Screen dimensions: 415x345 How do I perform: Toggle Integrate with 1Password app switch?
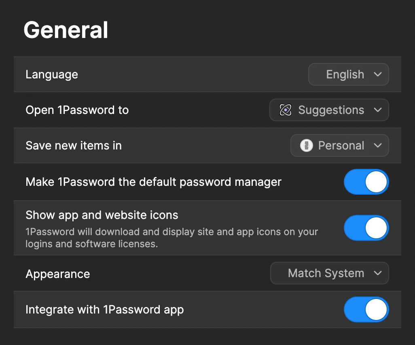coord(366,309)
